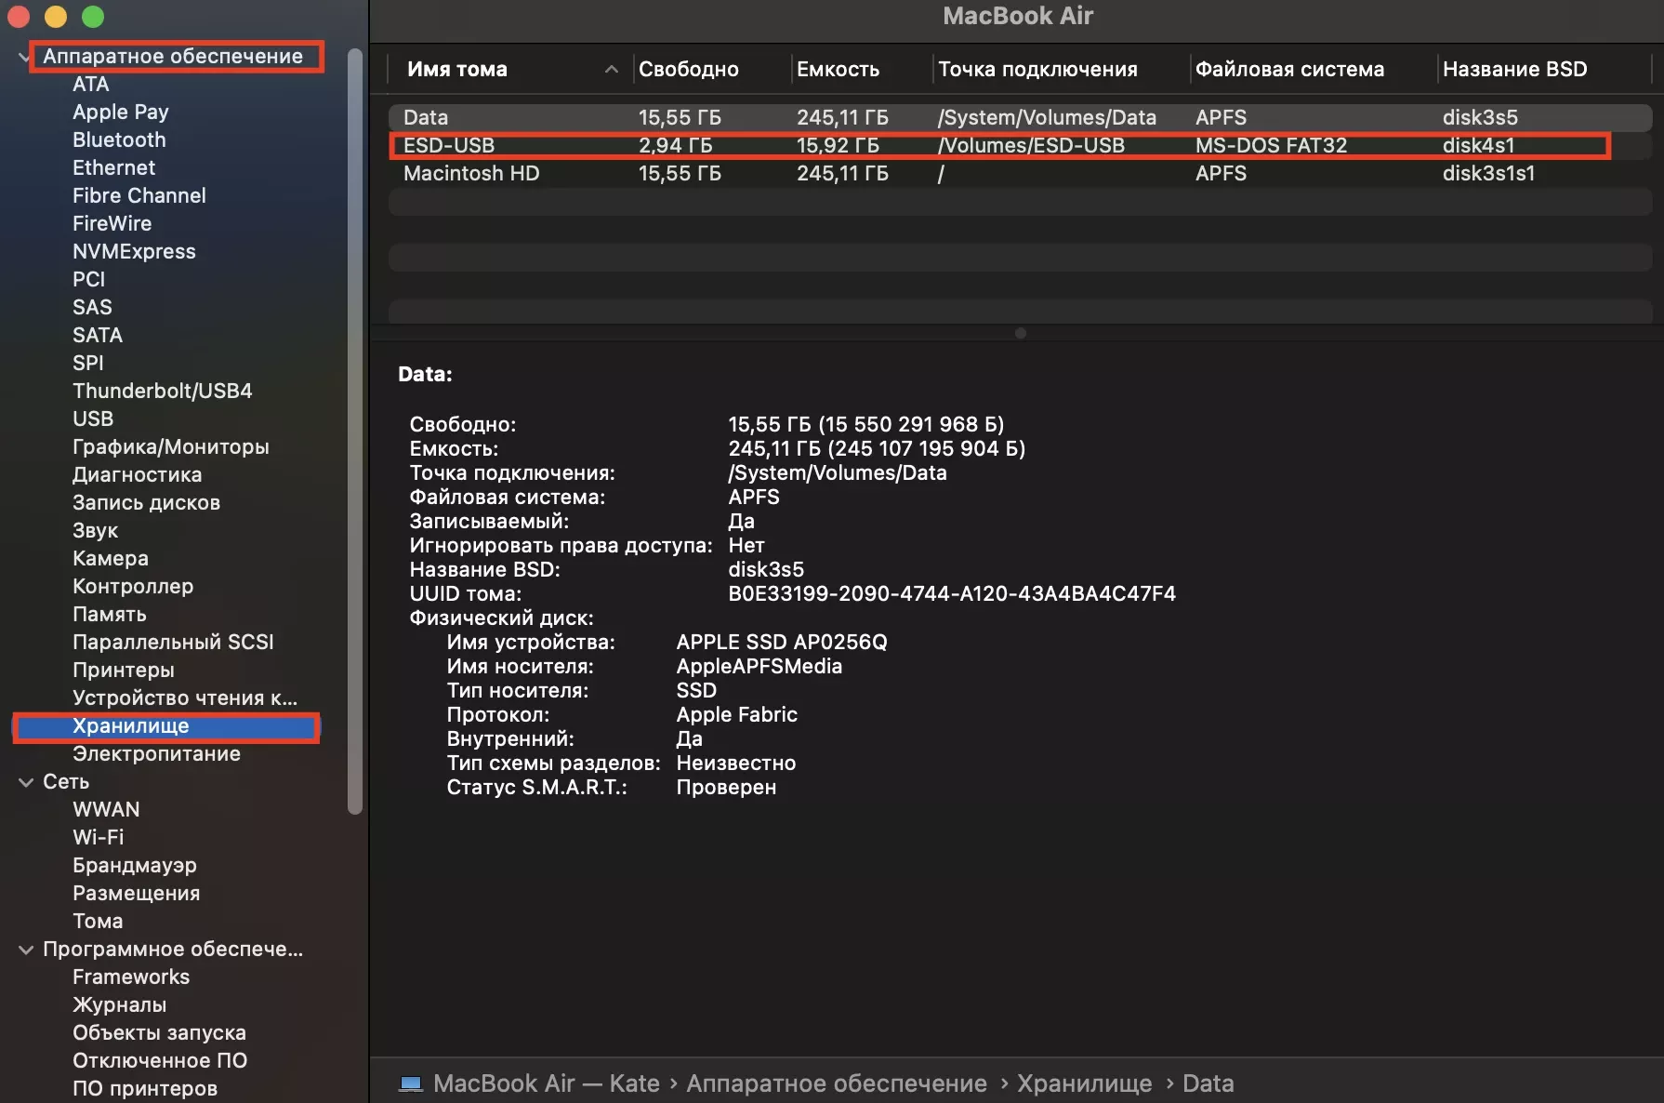Click the split pane divider handle dot
1664x1103 pixels.
pyautogui.click(x=1020, y=333)
